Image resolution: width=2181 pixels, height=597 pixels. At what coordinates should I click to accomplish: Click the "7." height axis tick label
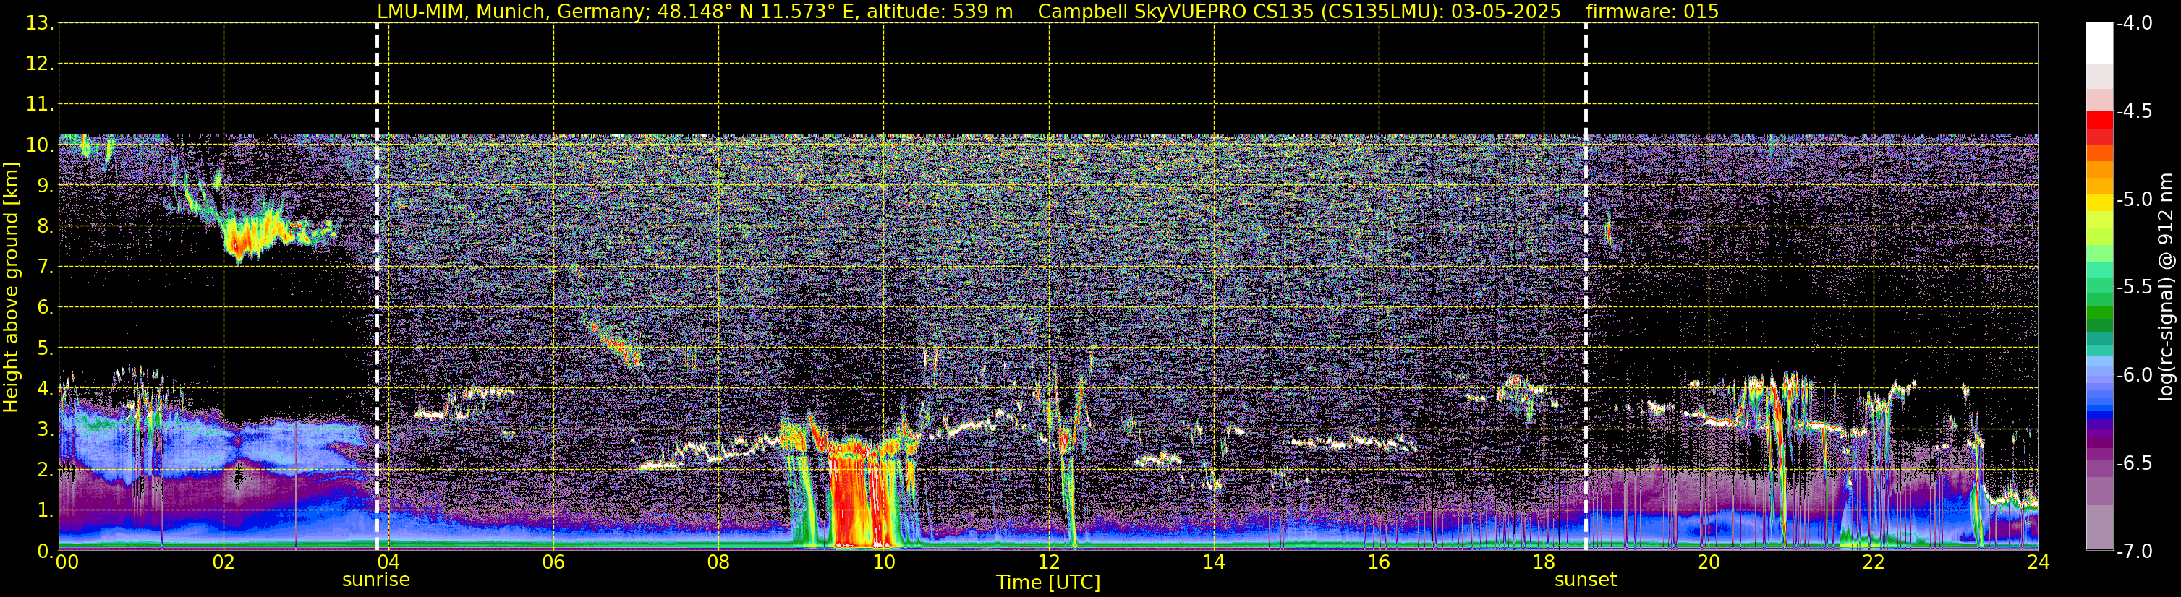coord(46,267)
